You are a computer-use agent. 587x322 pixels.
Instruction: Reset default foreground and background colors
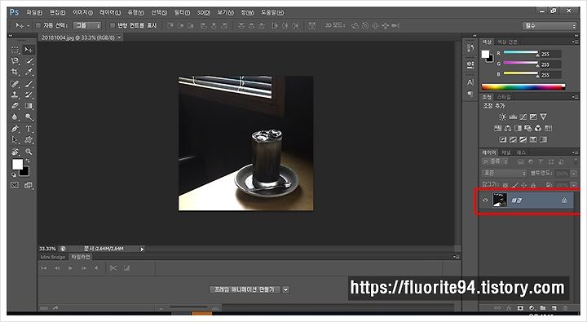[14, 174]
